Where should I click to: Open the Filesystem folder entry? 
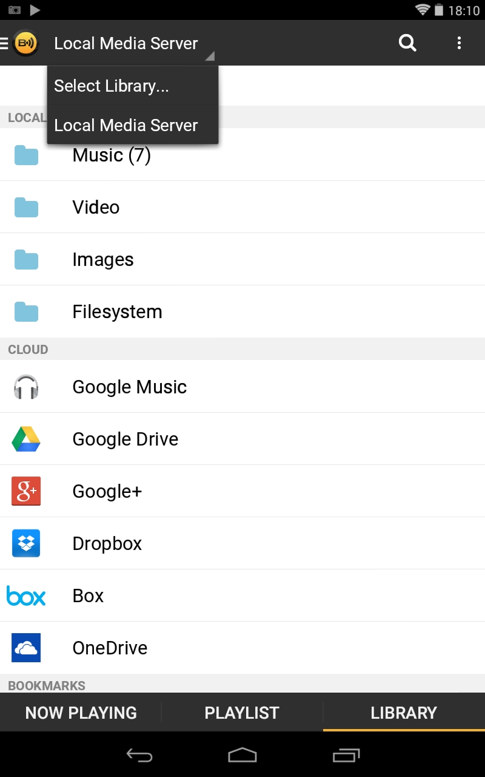[117, 312]
